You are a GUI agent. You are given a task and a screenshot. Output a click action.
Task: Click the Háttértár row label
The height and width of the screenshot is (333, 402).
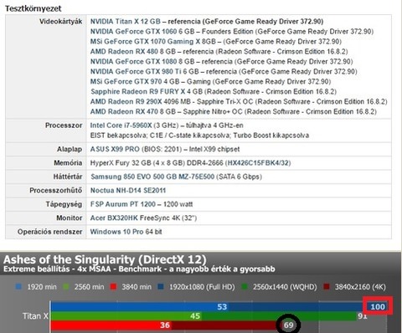point(68,177)
